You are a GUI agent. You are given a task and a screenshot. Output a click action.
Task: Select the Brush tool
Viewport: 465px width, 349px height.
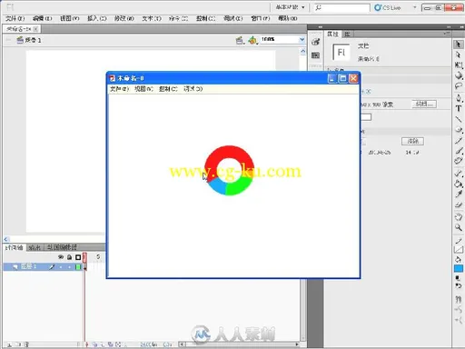point(459,151)
